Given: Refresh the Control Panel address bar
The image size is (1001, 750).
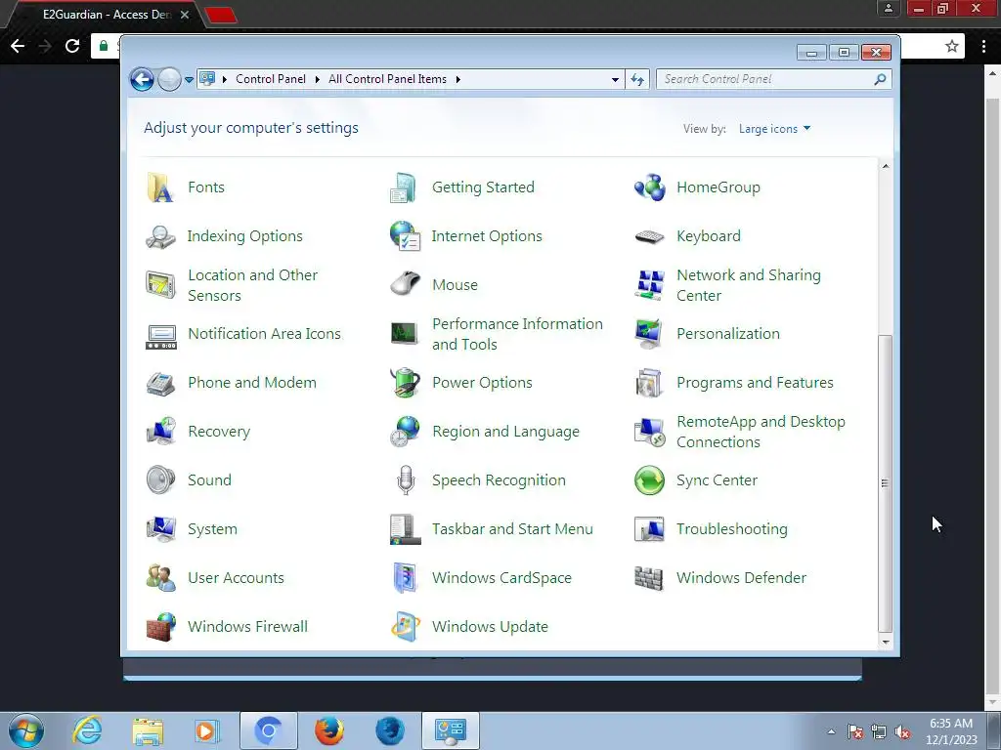Looking at the screenshot, I should coord(637,80).
